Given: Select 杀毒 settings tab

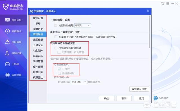Looking at the screenshot, I should pyautogui.click(x=38, y=24).
